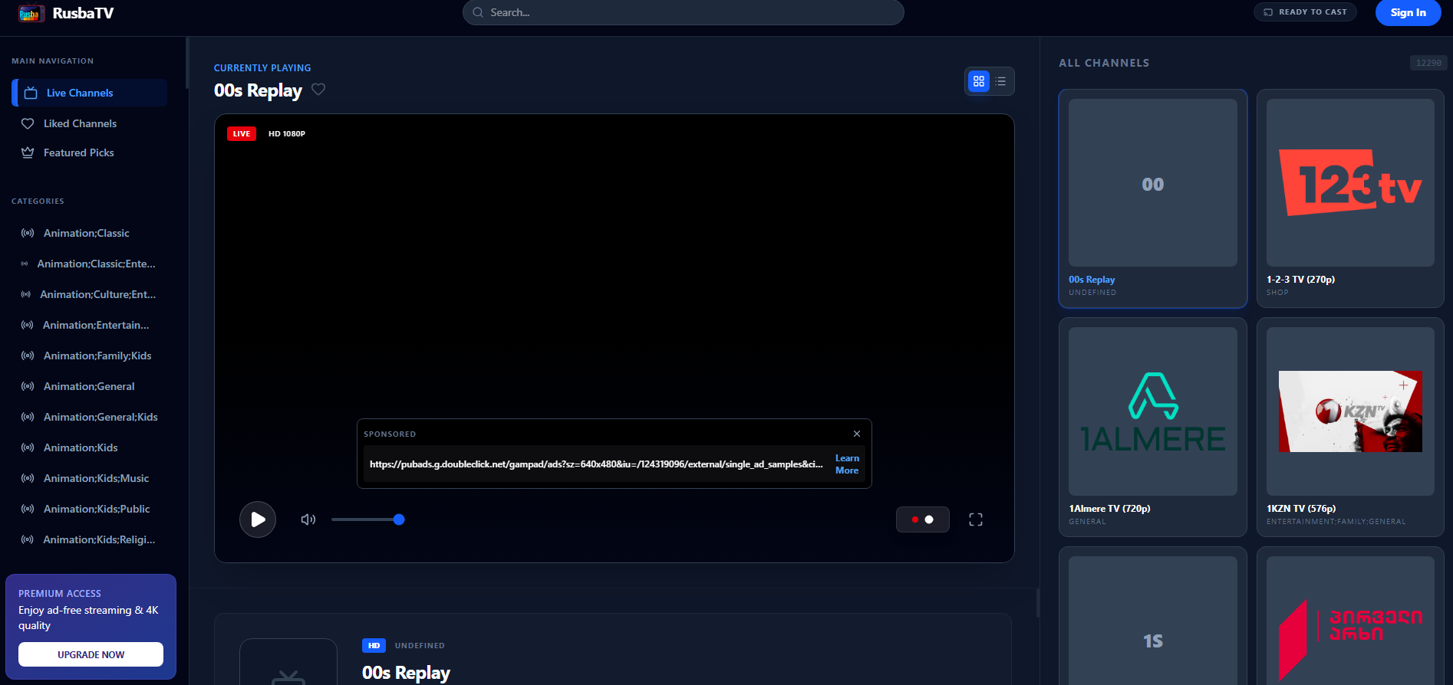
Task: Open the 1KZN TV (576p) channel card
Action: (x=1350, y=428)
